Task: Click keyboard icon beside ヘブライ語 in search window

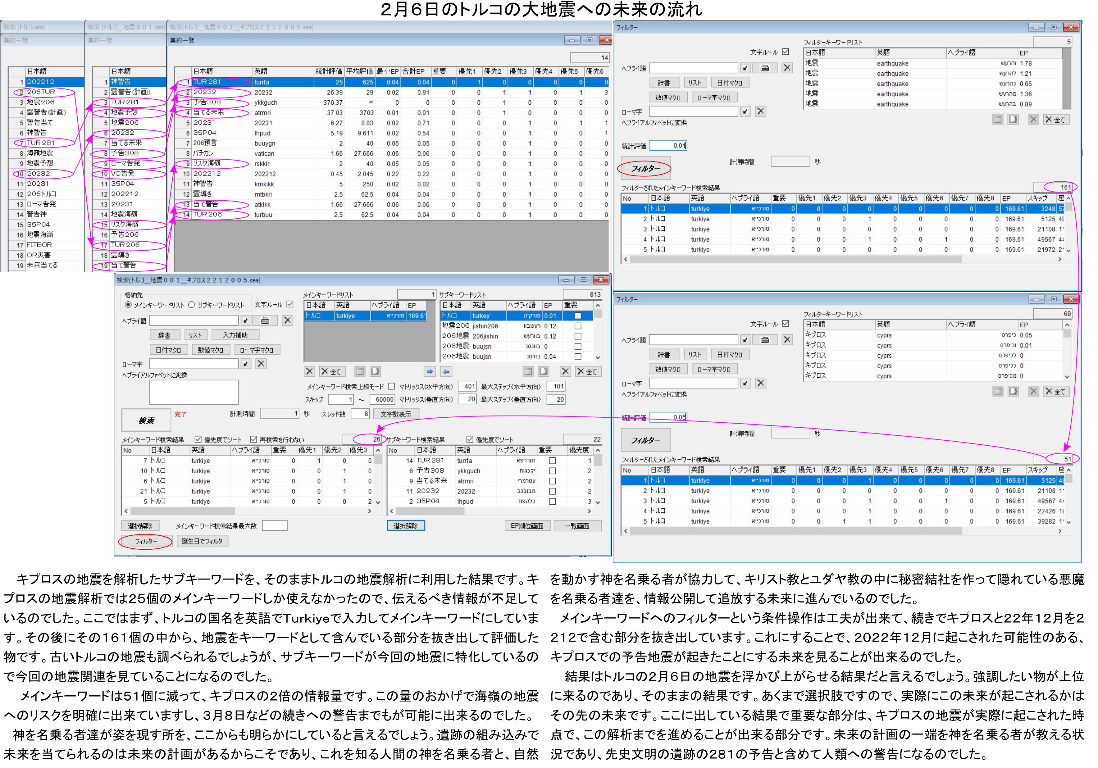Action: 265,320
